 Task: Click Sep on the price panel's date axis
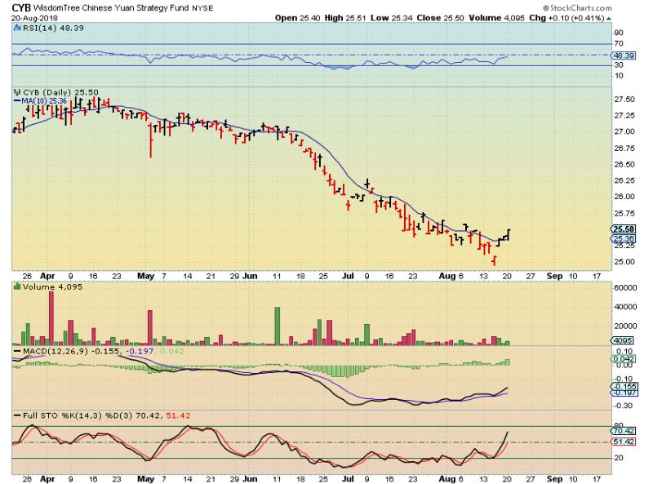tap(554, 276)
